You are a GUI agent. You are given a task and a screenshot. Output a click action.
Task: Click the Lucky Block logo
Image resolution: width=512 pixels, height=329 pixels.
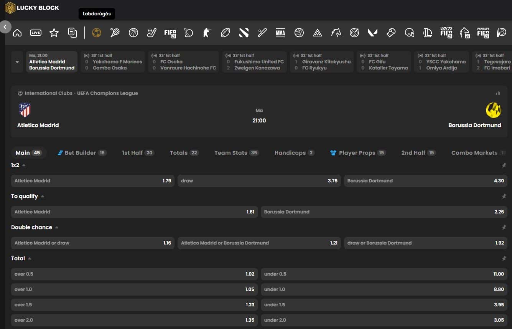click(32, 8)
